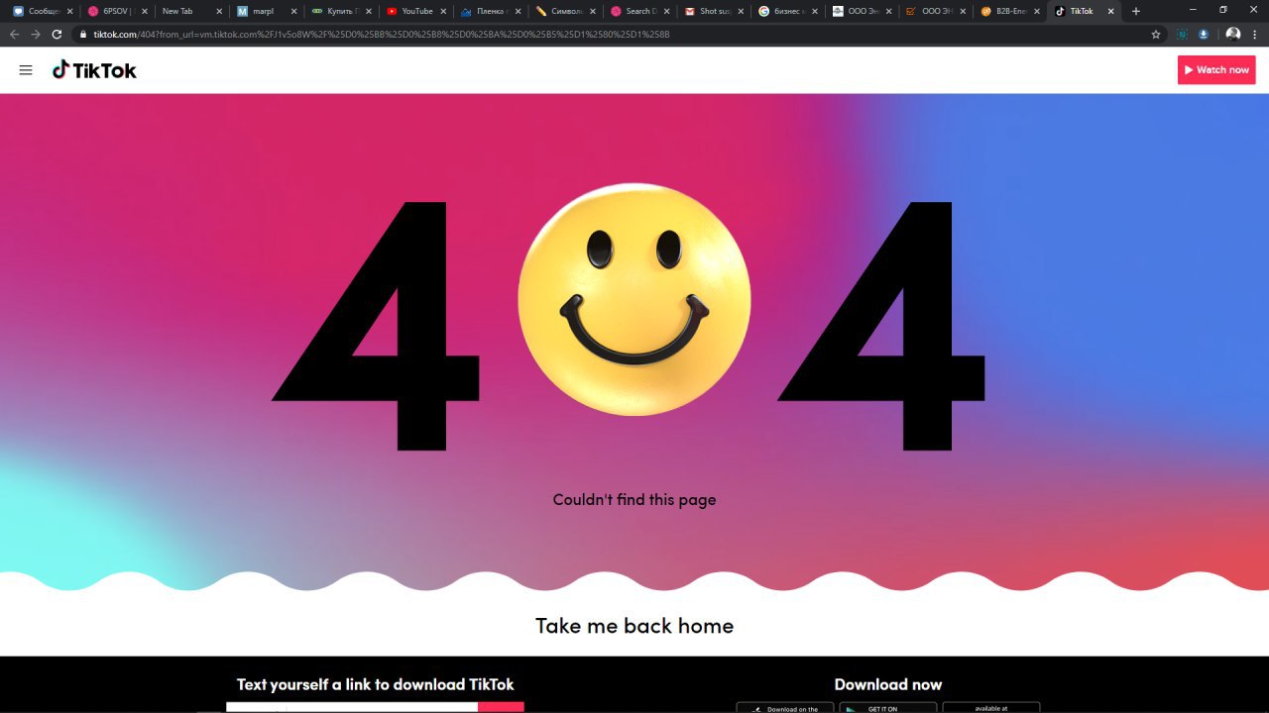The image size is (1269, 713).
Task: Click the Download on the App Store badge
Action: pos(785,708)
